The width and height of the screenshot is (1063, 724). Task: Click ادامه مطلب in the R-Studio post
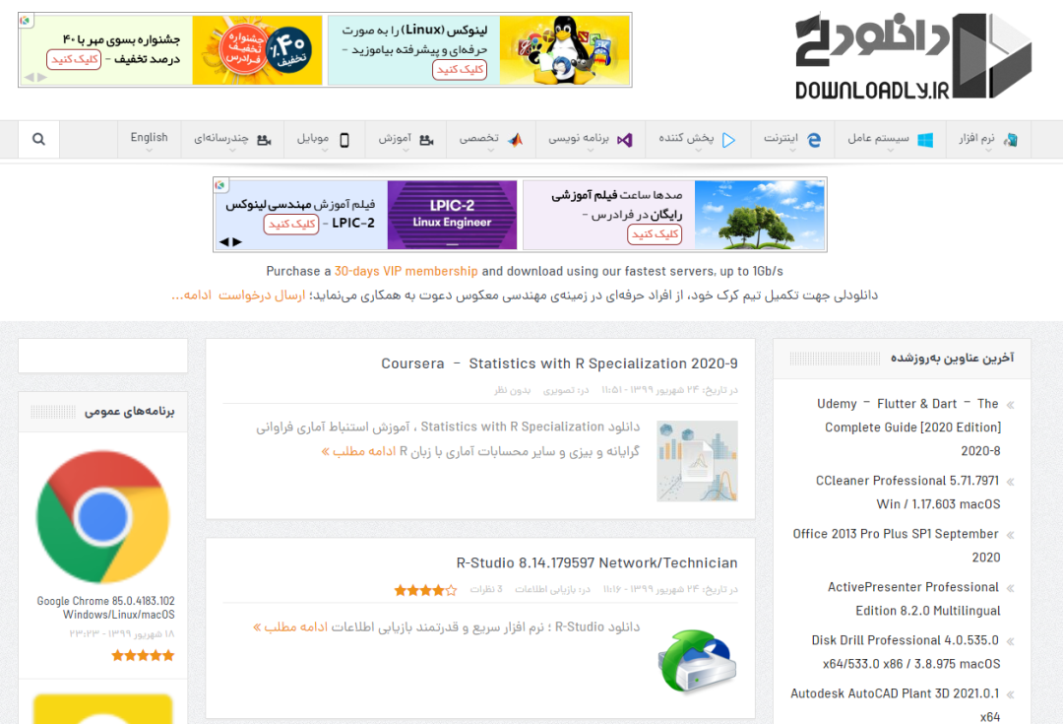(x=290, y=626)
